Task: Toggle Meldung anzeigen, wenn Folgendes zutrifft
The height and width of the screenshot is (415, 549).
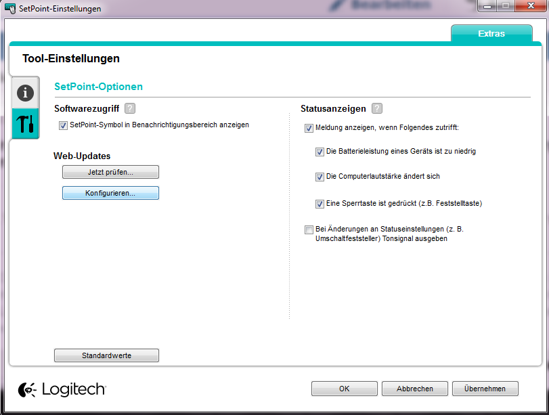Action: coord(309,128)
